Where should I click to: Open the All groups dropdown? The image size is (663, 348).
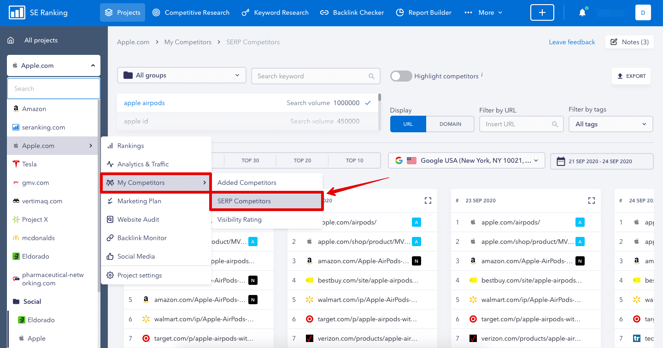click(182, 75)
